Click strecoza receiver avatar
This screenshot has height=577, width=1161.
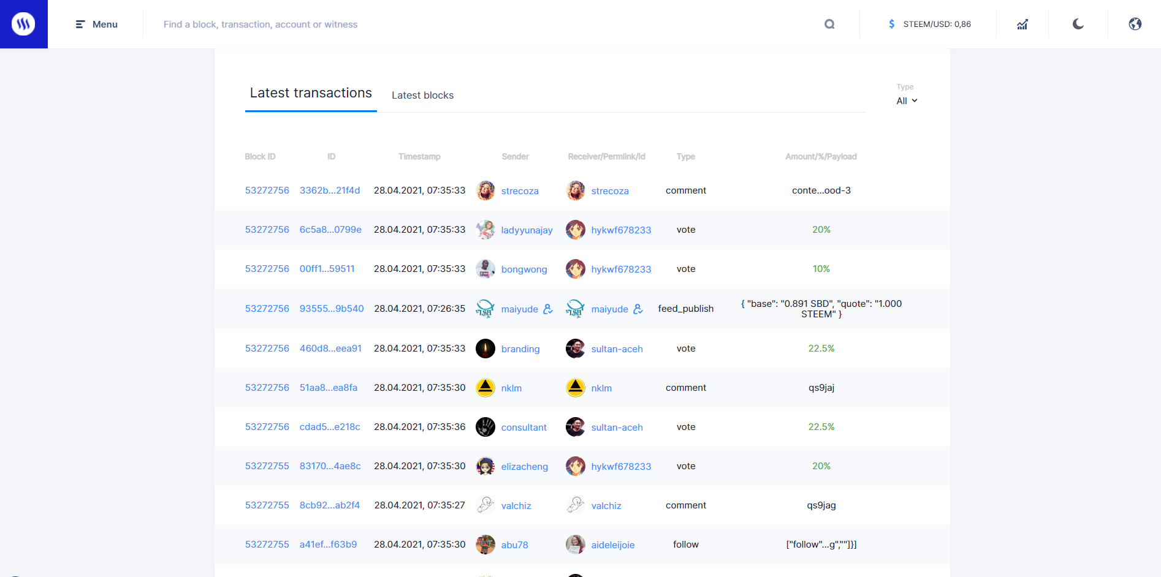pyautogui.click(x=576, y=190)
